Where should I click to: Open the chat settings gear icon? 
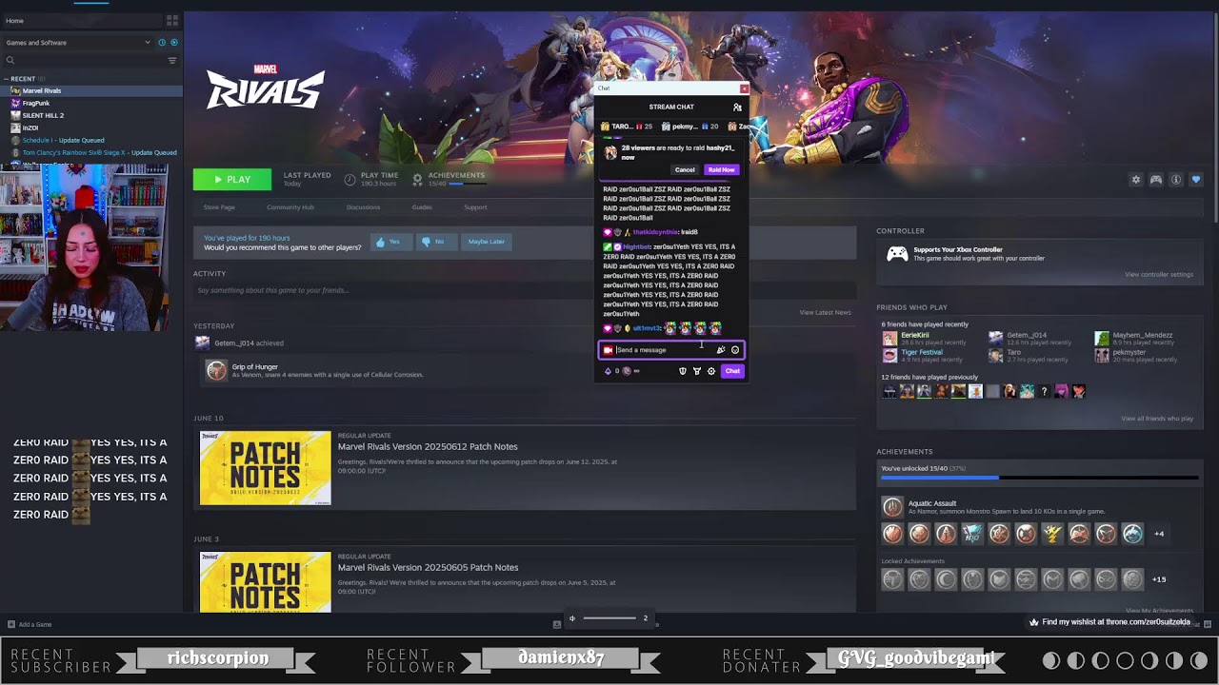tap(710, 371)
